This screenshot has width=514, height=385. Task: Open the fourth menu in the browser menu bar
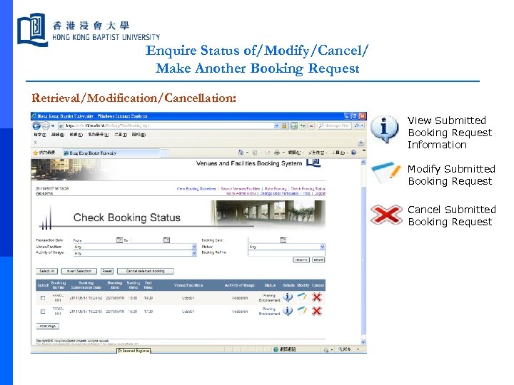tap(99, 135)
